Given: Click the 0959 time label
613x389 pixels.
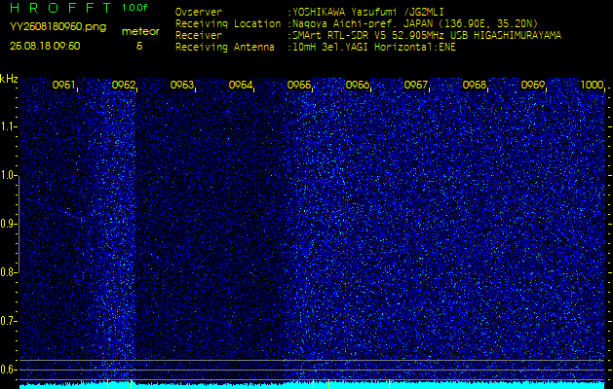Looking at the screenshot, I should pyautogui.click(x=533, y=85).
